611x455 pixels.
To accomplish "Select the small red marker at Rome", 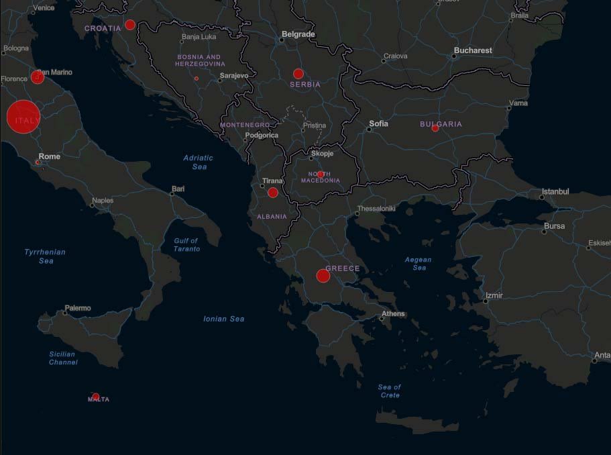I will tap(38, 162).
